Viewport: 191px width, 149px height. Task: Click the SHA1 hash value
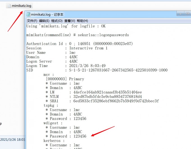click(116, 101)
